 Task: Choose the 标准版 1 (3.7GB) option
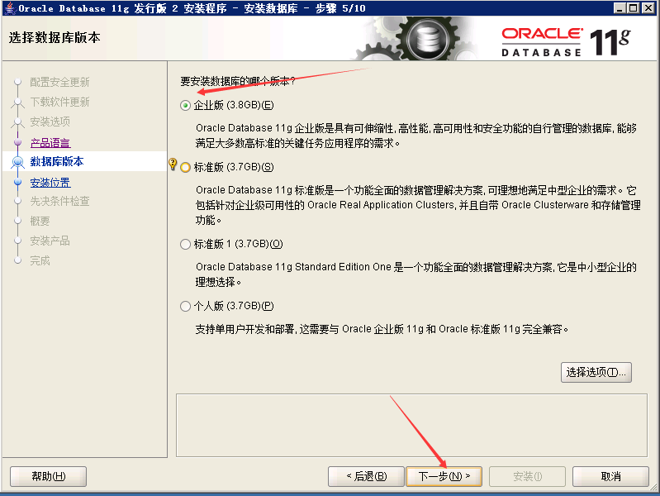(185, 245)
